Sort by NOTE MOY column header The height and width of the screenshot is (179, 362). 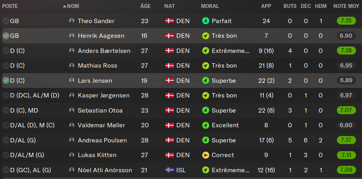point(345,6)
